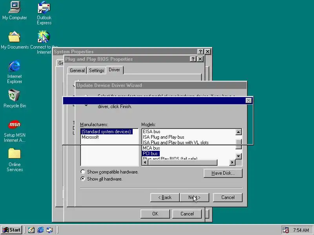Click OK in Plug and Play BIOS Properties

(155, 214)
